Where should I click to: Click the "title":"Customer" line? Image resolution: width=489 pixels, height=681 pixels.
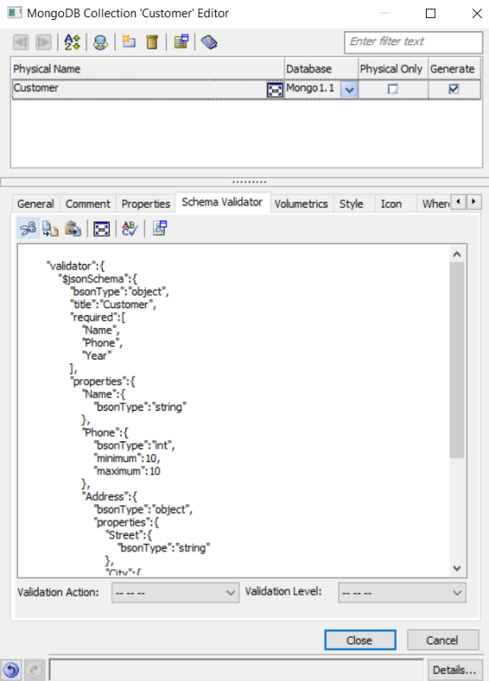[x=113, y=304]
